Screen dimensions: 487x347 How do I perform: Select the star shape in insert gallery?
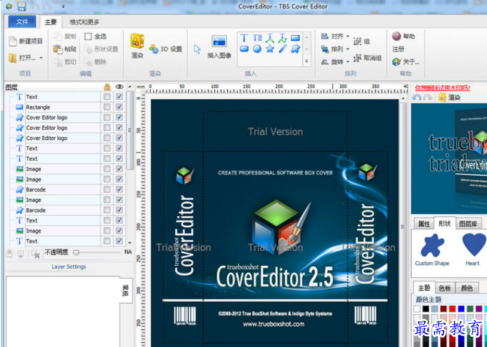click(270, 49)
